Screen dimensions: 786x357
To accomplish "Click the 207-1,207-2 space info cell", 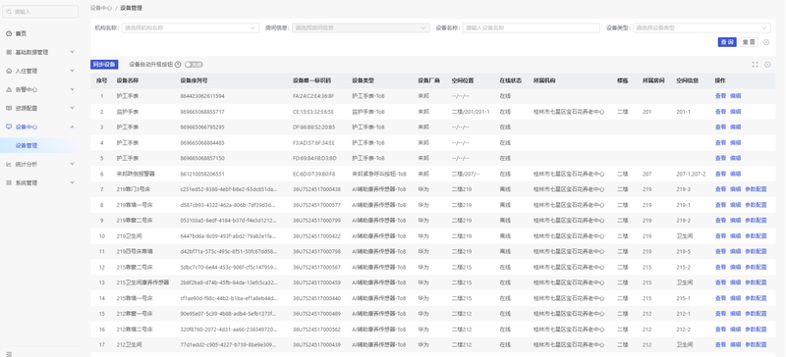I will coord(691,175).
